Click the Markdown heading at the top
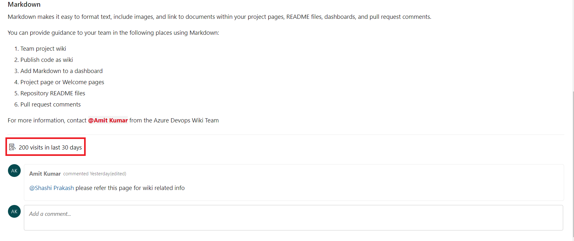The width and height of the screenshot is (574, 241). [x=24, y=4]
